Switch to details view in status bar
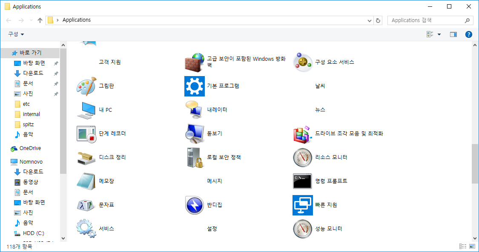 tap(462, 246)
